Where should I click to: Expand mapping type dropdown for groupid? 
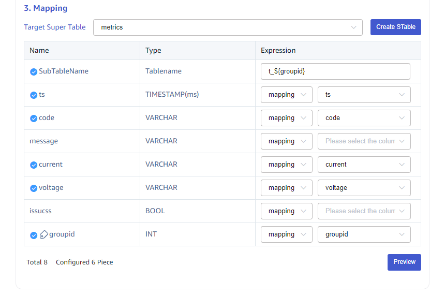coord(286,234)
